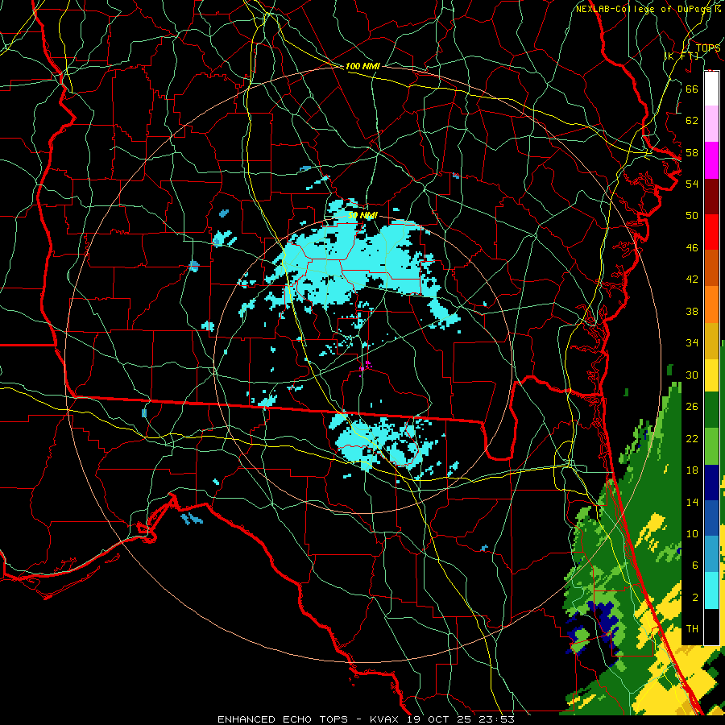
Task: Click the 'TH' threshold legend label
Action: coord(692,628)
